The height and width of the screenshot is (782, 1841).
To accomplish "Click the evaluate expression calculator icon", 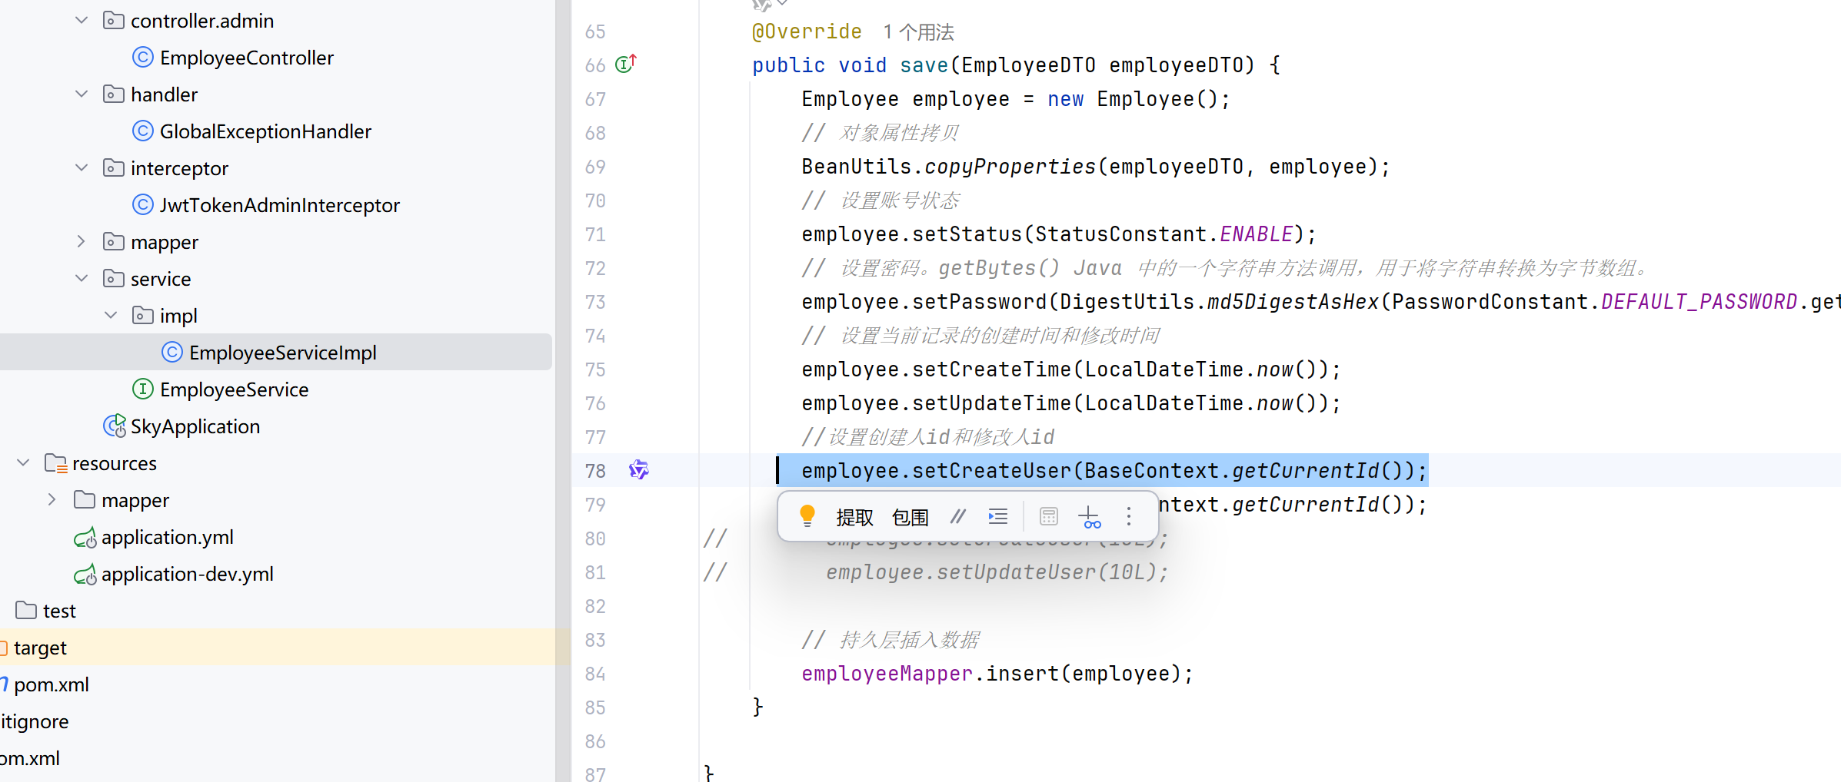I will 1049,516.
